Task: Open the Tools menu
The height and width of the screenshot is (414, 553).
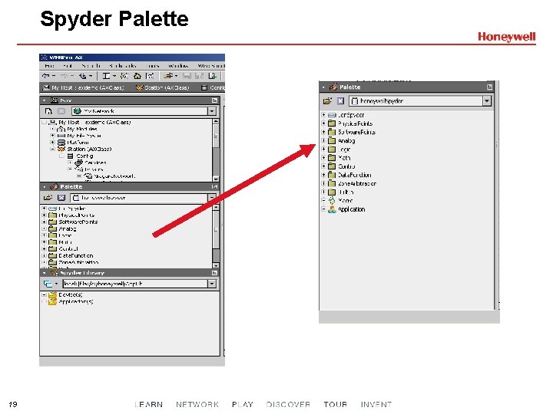Action: click(x=153, y=66)
